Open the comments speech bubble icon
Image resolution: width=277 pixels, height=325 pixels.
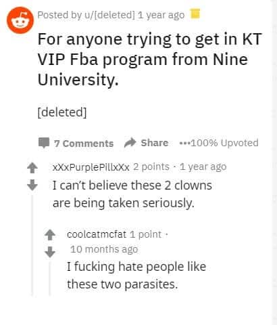44,143
